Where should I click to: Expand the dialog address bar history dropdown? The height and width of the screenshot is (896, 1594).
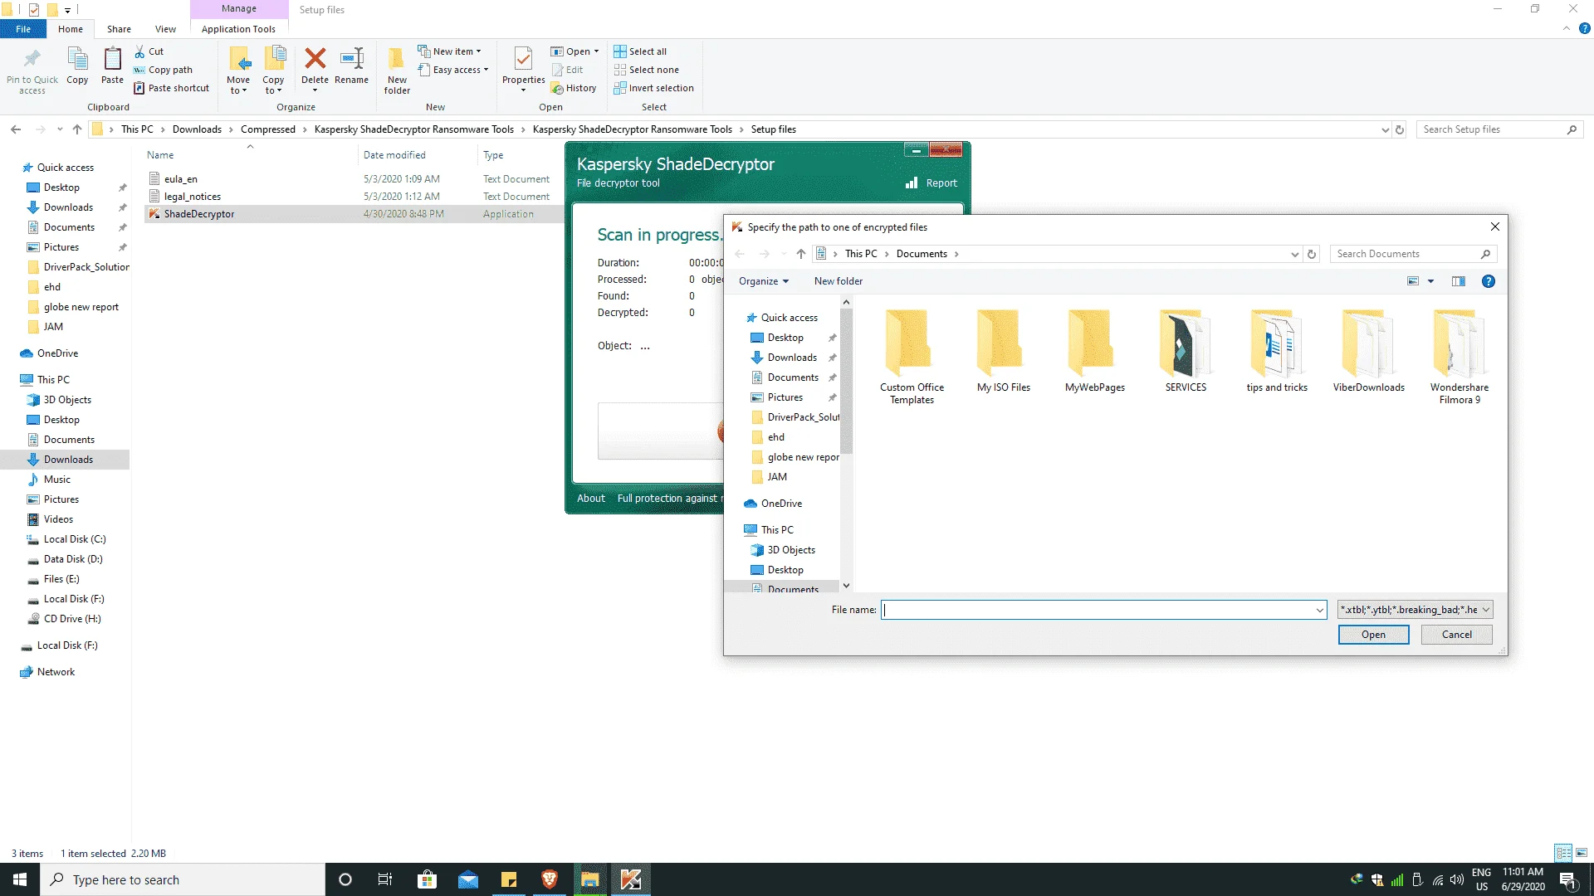[x=1294, y=255]
